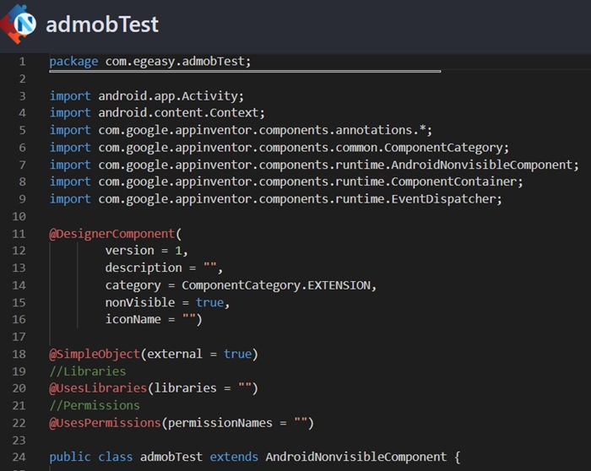The image size is (591, 471).
Task: Click the ComponentCategory import on line 6
Action: coord(279,148)
